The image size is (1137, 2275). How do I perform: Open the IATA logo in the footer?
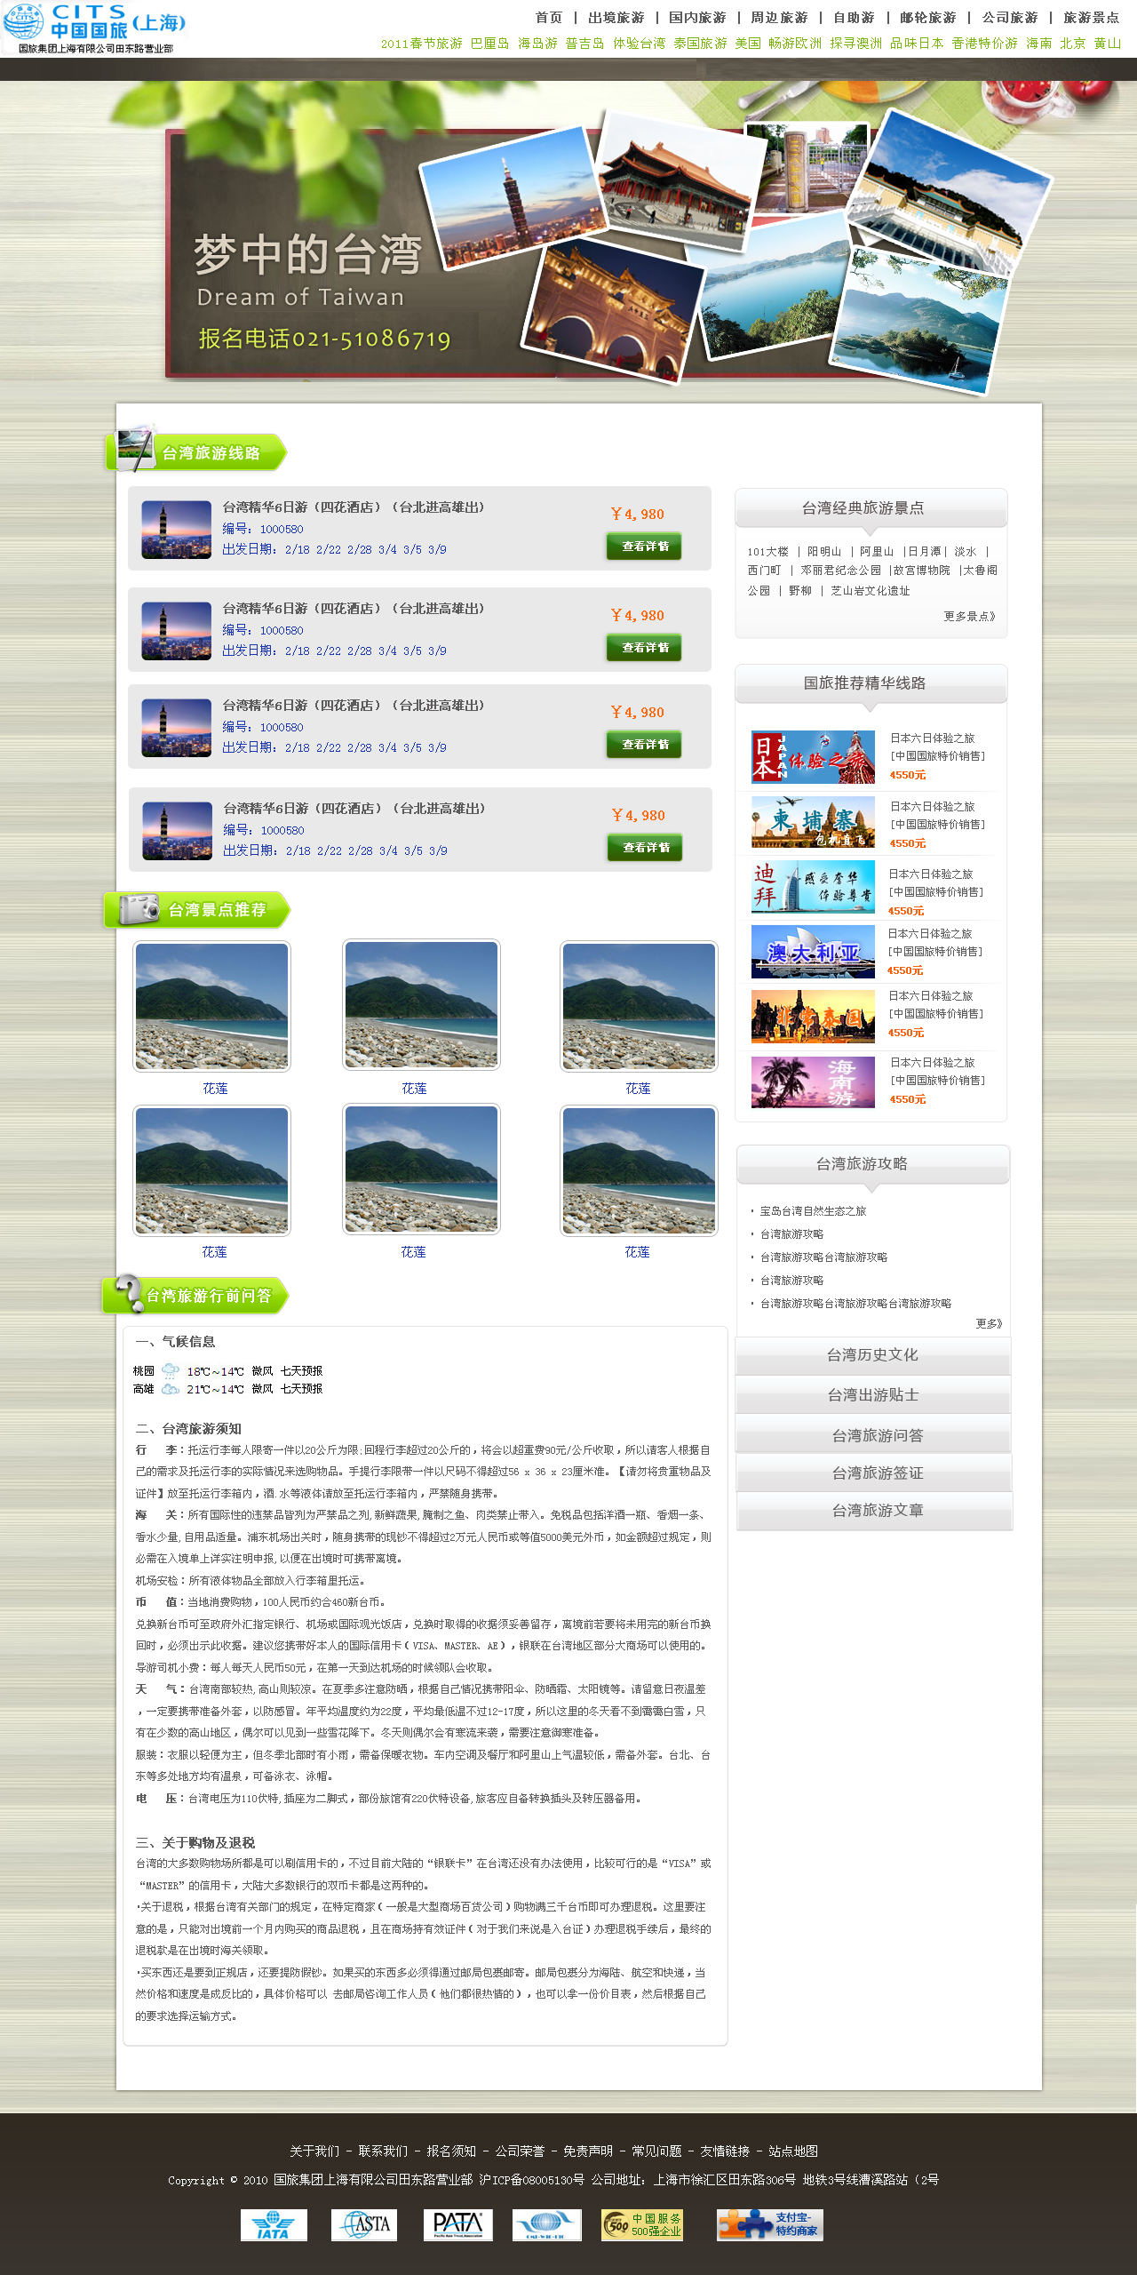pos(274,2224)
